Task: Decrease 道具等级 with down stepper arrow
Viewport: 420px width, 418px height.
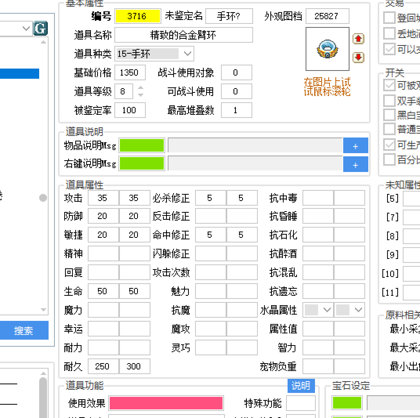Action: click(140, 94)
